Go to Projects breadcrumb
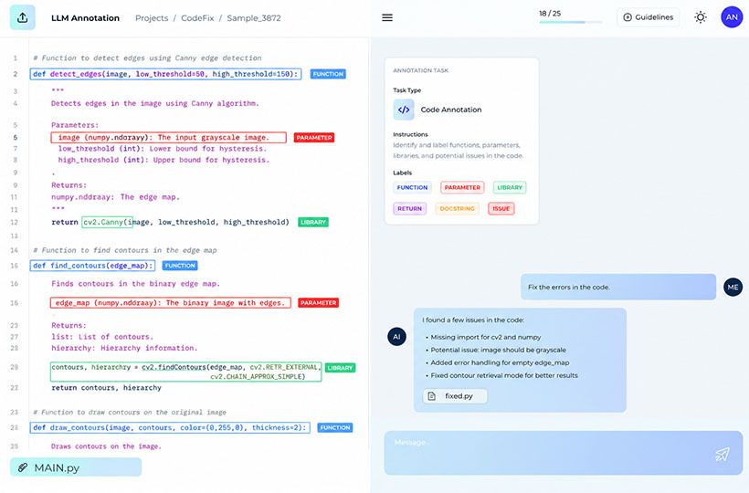Screen dimensions: 749x493 pos(152,18)
